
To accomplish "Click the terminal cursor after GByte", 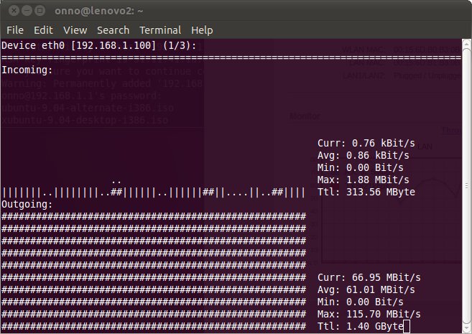I will 407,328.
